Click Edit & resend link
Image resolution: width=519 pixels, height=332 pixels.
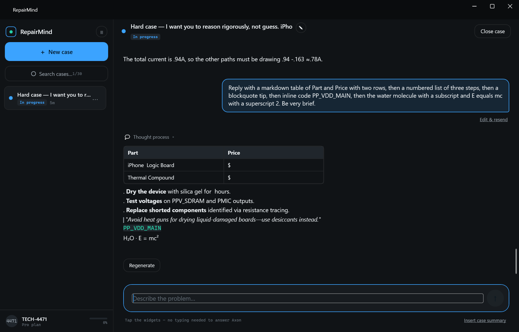point(494,120)
